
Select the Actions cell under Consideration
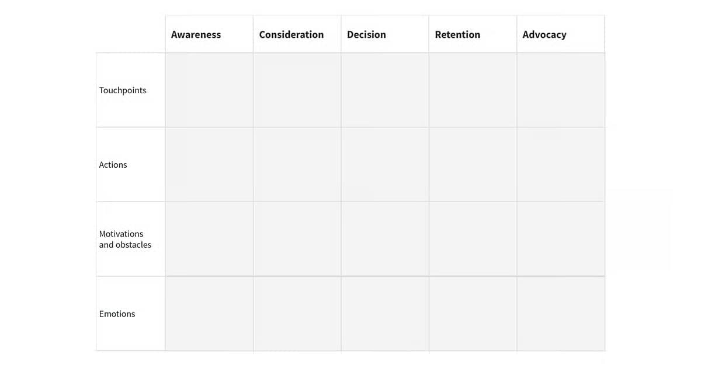click(x=297, y=165)
